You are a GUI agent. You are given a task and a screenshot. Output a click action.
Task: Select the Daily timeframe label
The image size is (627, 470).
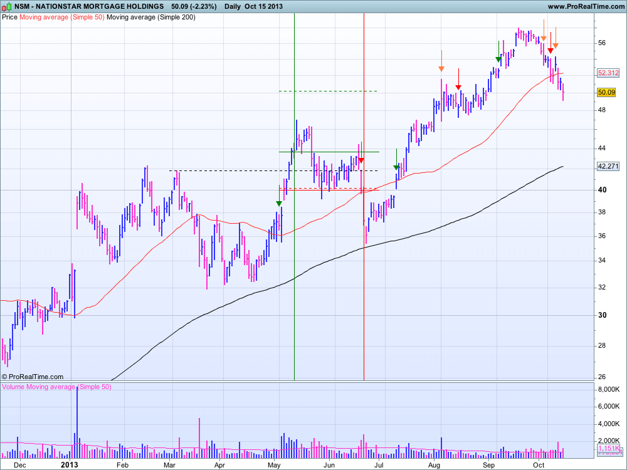(233, 6)
